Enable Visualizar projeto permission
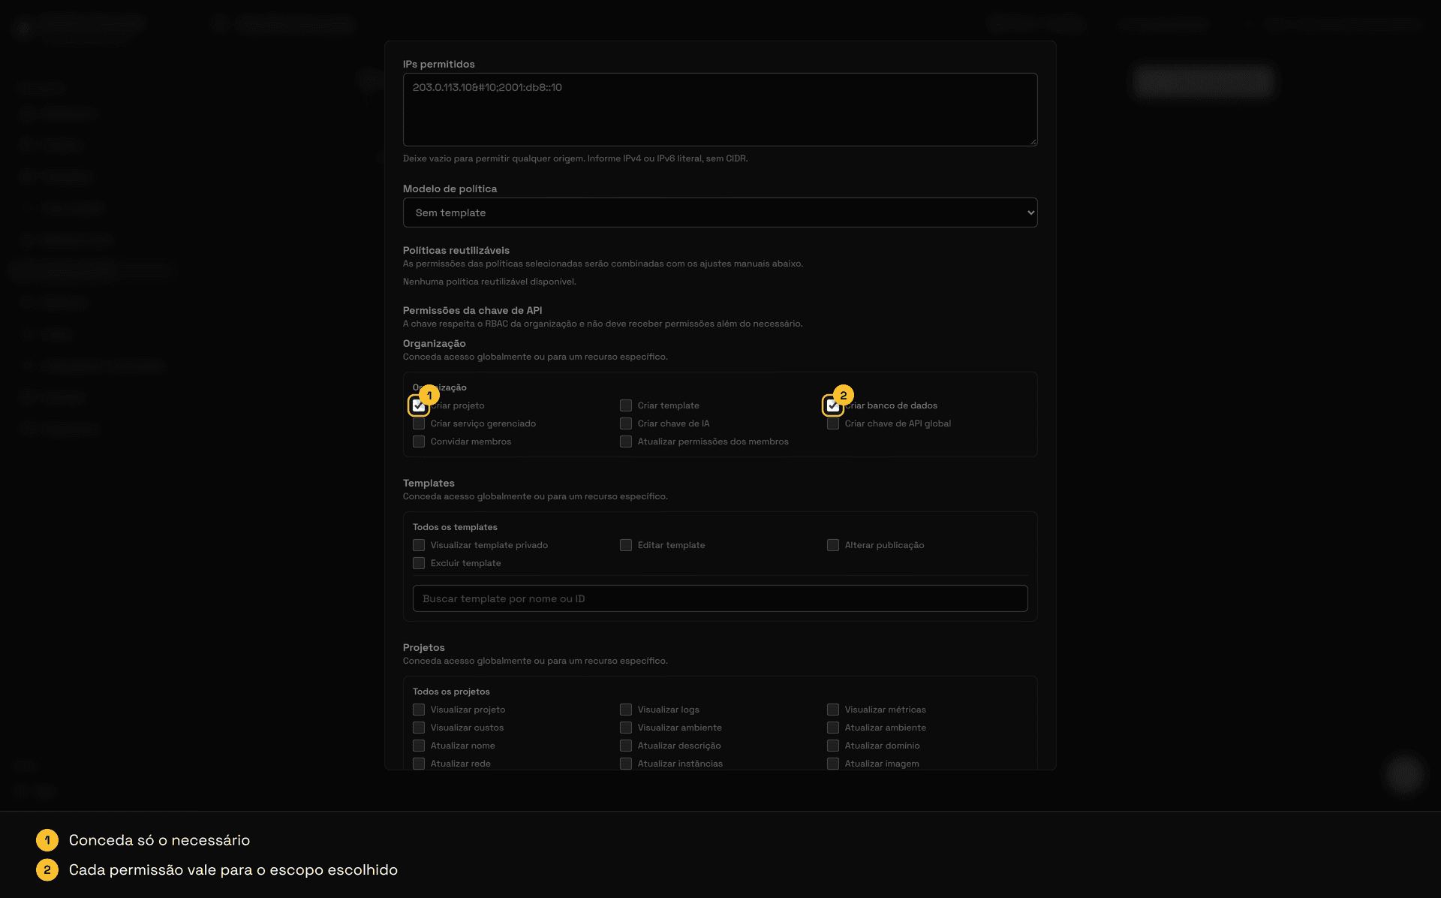Viewport: 1441px width, 898px height. [419, 710]
